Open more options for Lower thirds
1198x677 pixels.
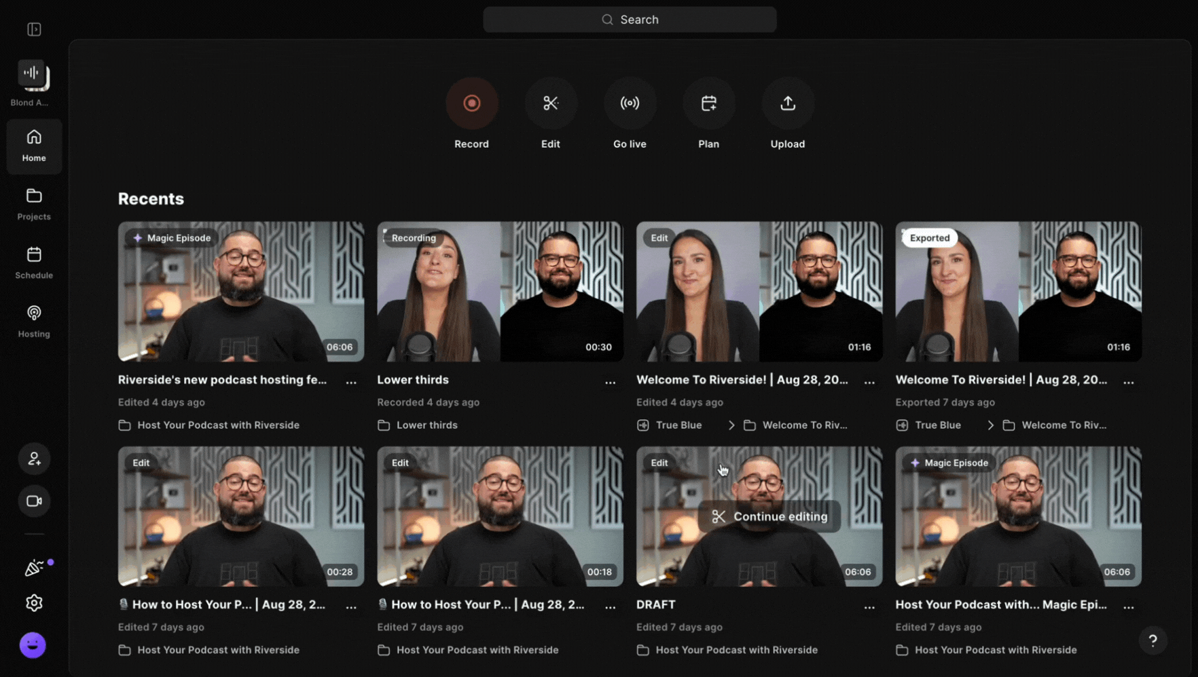tap(611, 381)
